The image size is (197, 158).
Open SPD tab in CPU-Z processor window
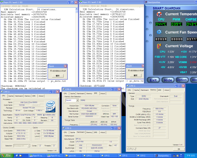point(34,96)
